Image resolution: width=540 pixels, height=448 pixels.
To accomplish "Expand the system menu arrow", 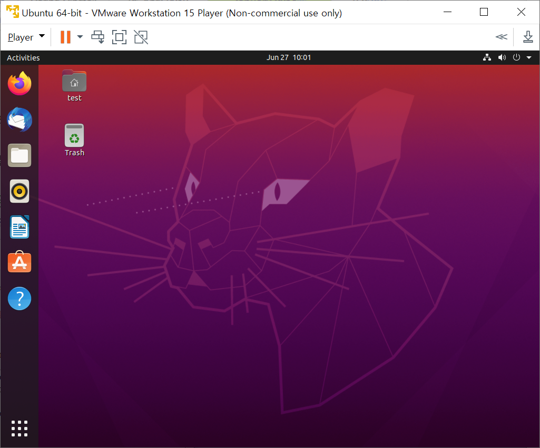I will pos(528,57).
